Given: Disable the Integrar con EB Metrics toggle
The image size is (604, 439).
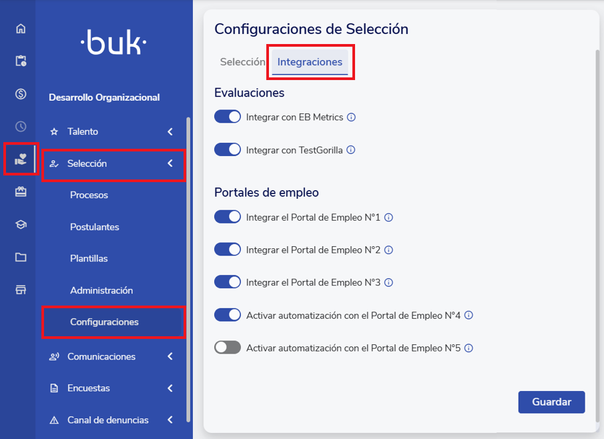Looking at the screenshot, I should coord(228,117).
